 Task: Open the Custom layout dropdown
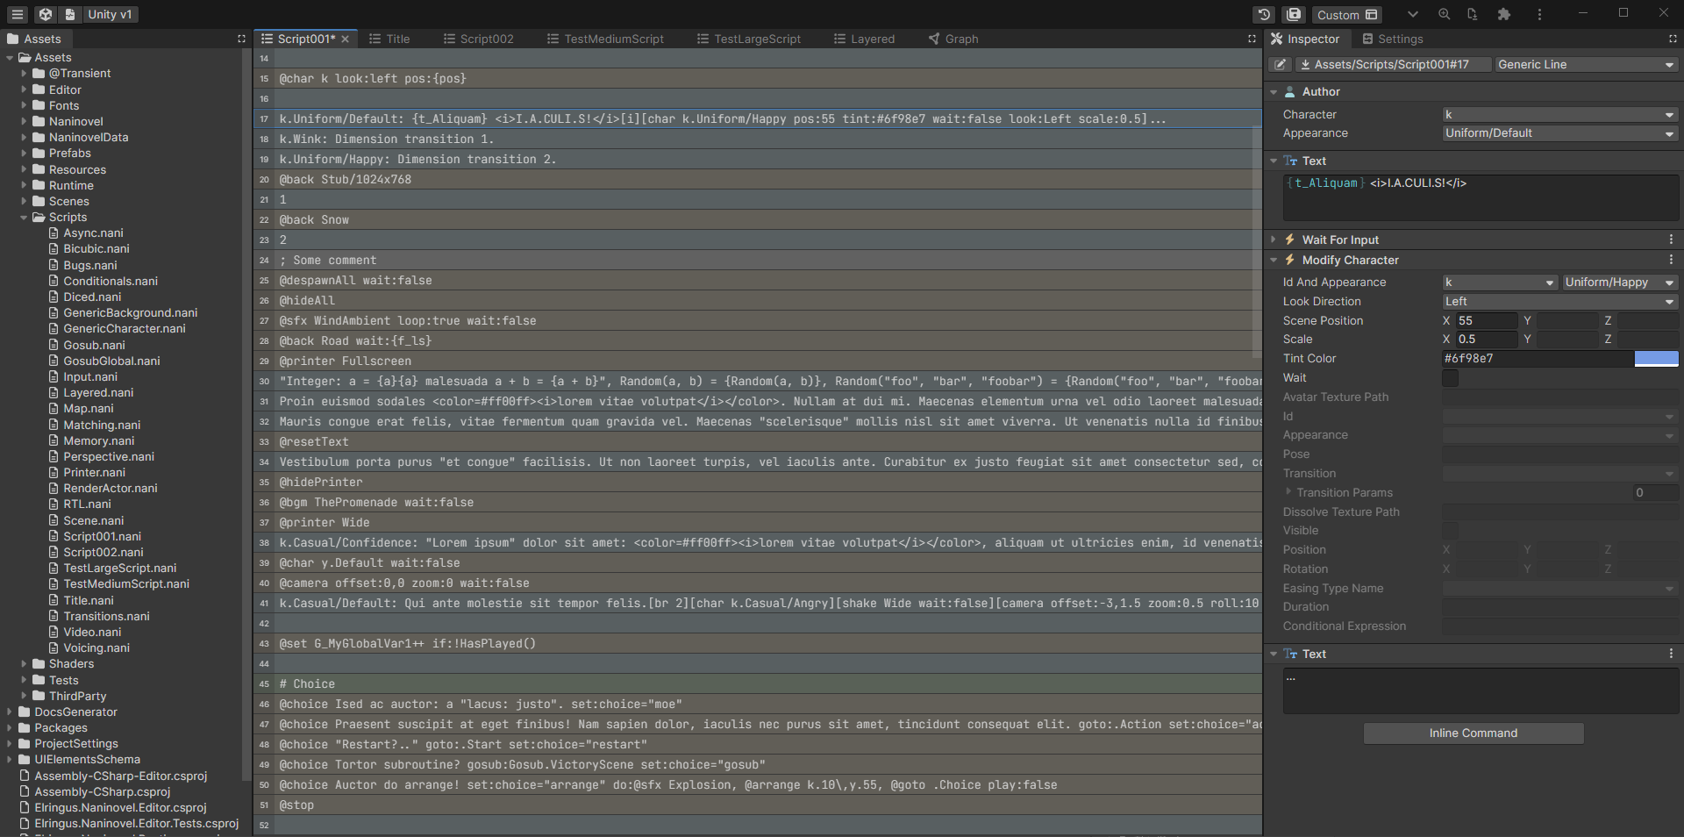click(x=1346, y=14)
